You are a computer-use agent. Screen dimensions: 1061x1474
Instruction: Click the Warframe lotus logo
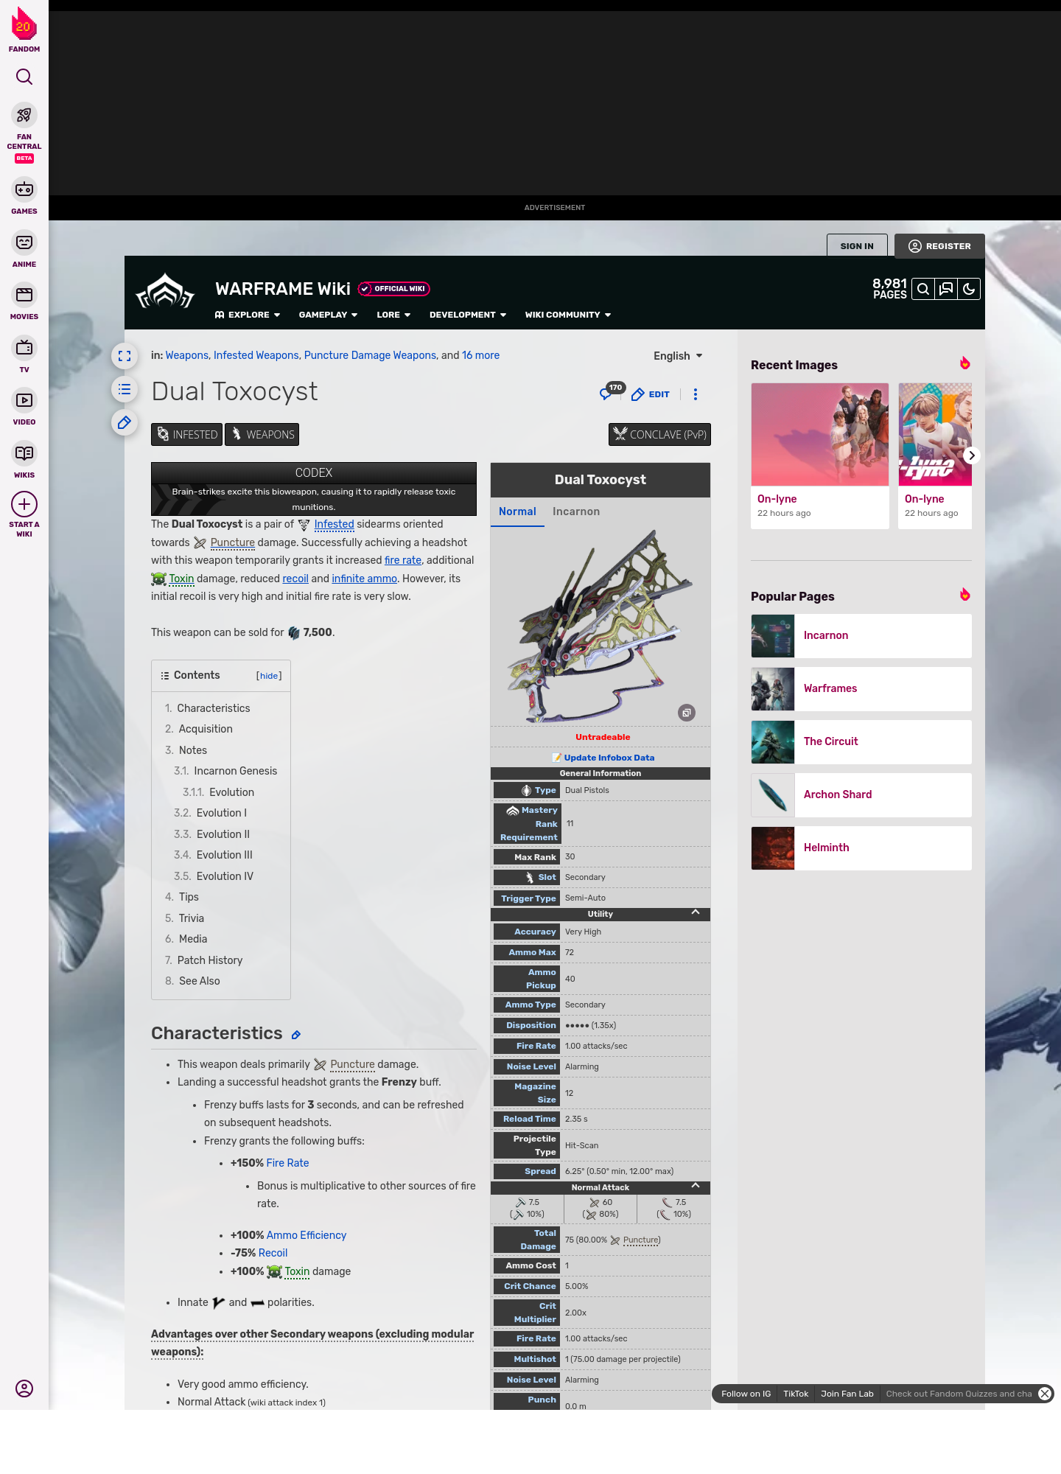tap(166, 292)
